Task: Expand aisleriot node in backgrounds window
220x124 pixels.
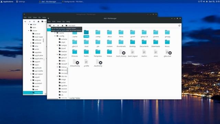Action: tap(31, 43)
